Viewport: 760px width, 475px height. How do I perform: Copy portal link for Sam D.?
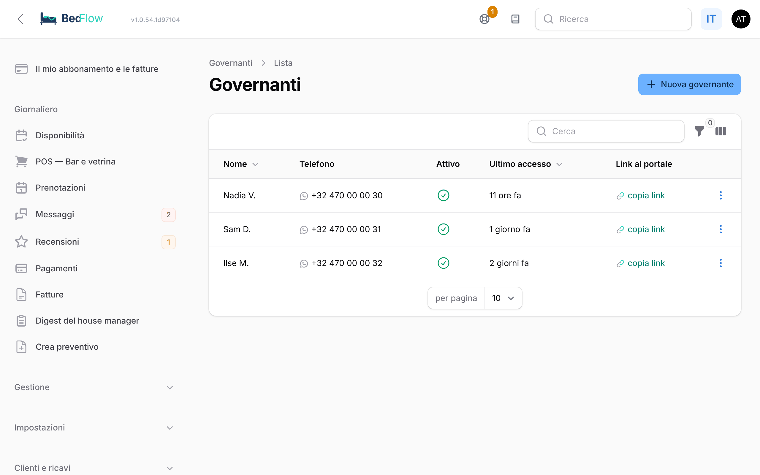tap(640, 229)
